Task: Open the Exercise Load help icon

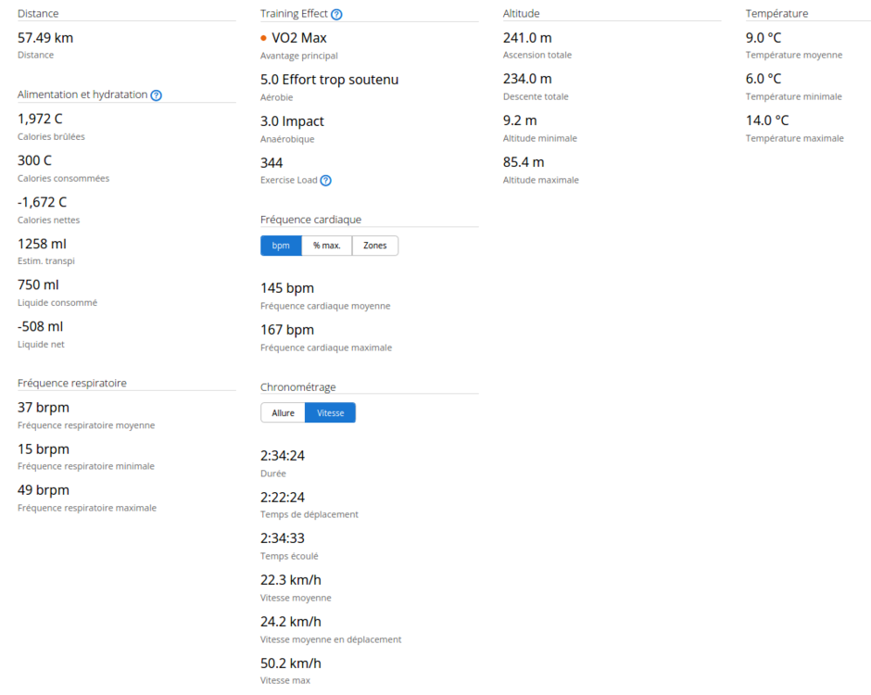Action: pyautogui.click(x=325, y=181)
